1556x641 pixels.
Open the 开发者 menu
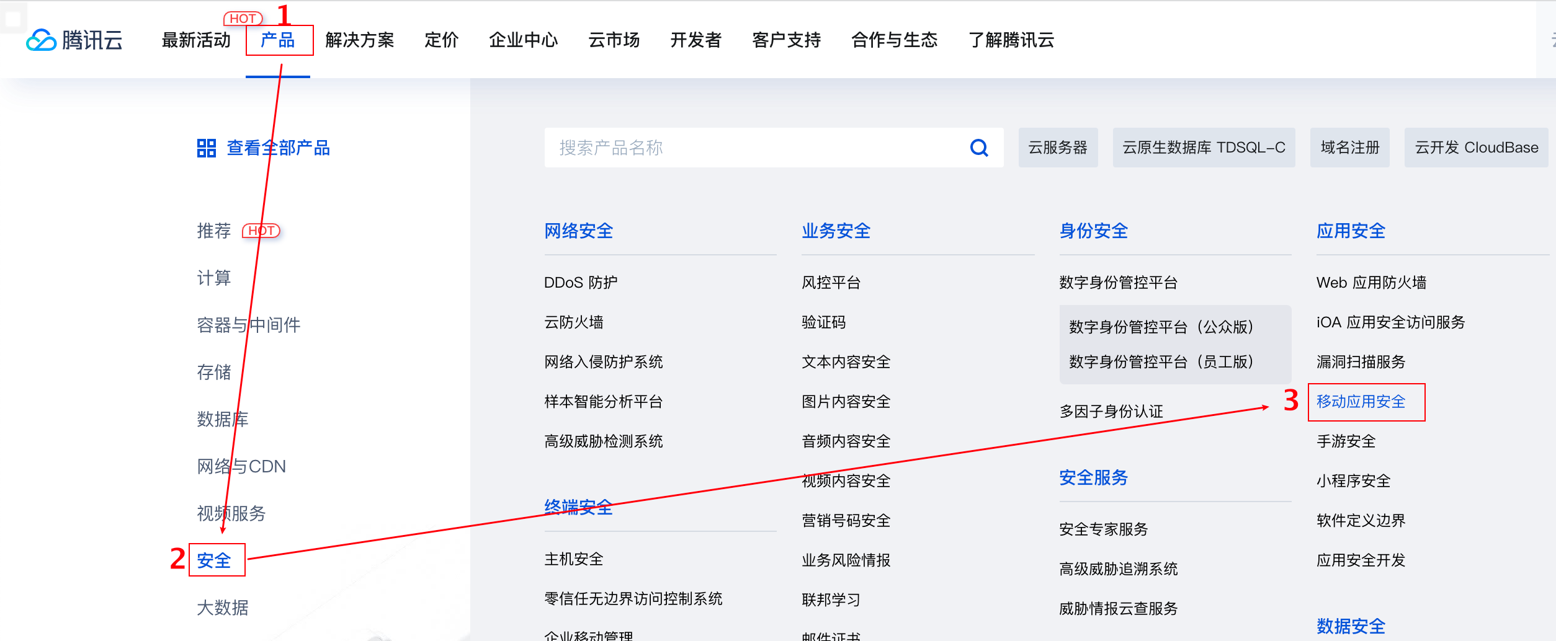click(x=696, y=40)
